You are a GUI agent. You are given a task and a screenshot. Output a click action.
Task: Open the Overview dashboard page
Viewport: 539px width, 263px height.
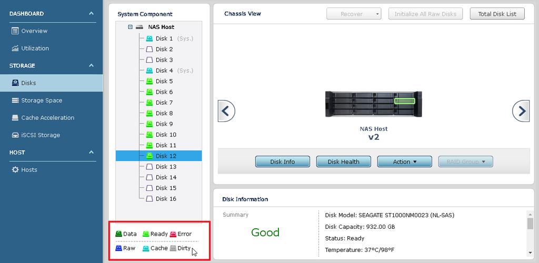tap(52, 31)
